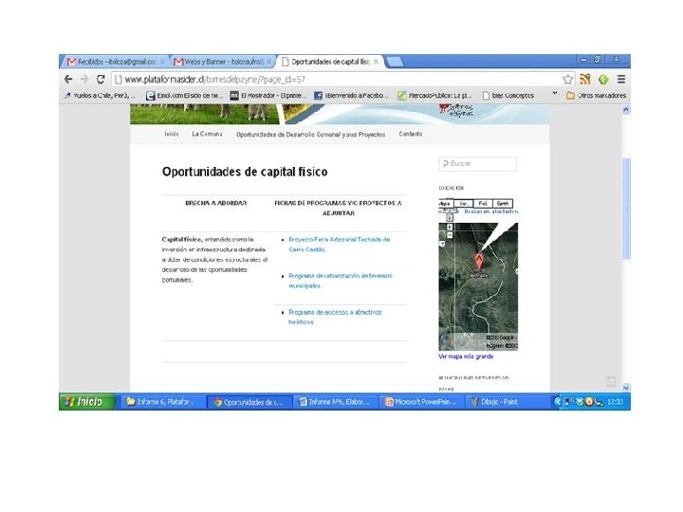
Task: Open the Windows Inicio start button
Action: click(86, 401)
